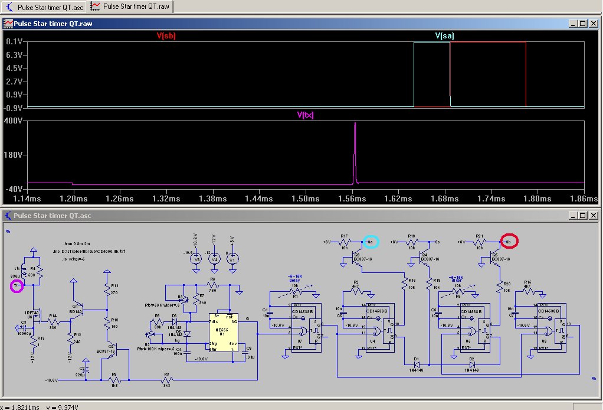603x410 pixels.
Task: Select the V1 8V voltage source
Action: point(231,259)
